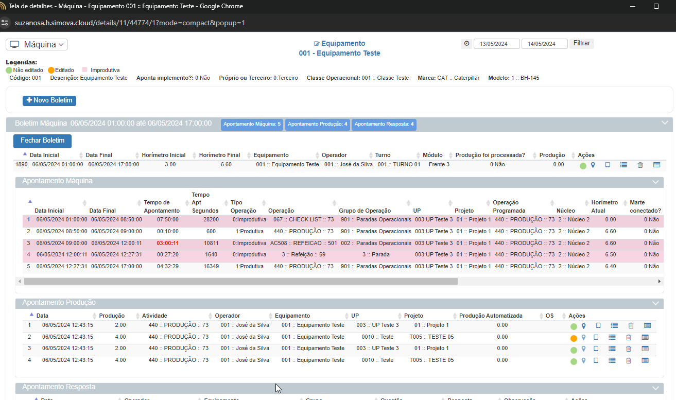Click details card icon in production row 4
The image size is (676, 400).
645,361
